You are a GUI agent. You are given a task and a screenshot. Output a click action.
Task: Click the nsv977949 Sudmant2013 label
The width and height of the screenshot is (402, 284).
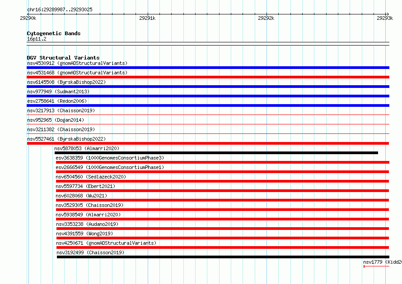coord(58,92)
